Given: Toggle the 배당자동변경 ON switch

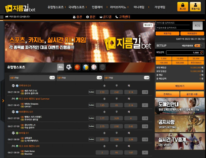Looking at the screenshot, I should click(198, 46).
